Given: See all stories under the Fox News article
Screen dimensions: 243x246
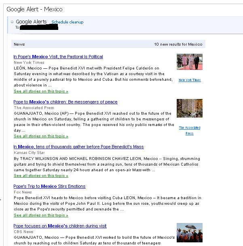Looking at the screenshot, I should point(41,215).
